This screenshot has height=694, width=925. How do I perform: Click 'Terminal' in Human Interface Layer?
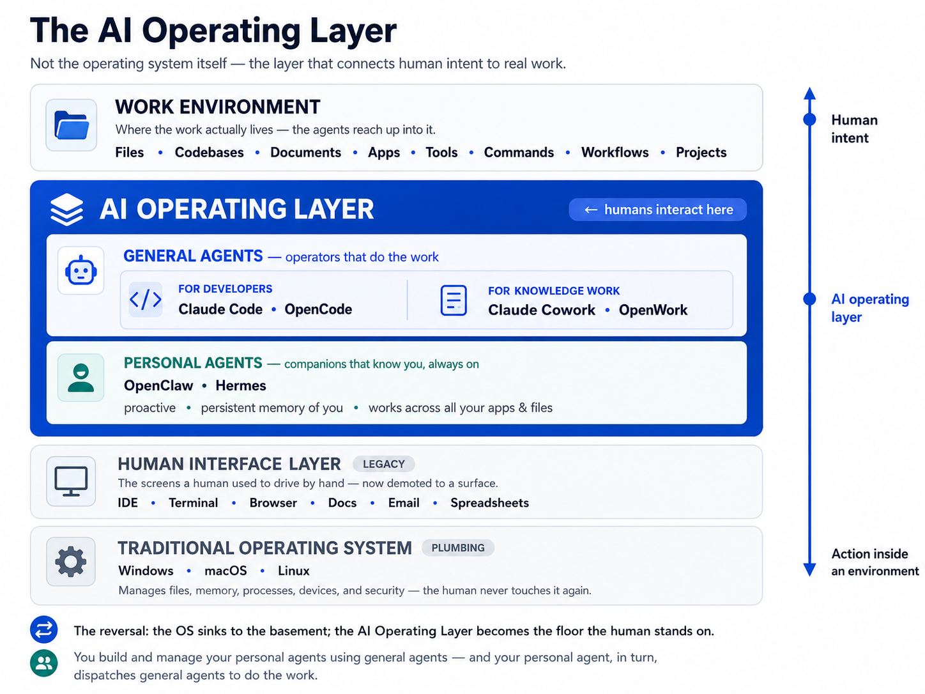coord(194,503)
